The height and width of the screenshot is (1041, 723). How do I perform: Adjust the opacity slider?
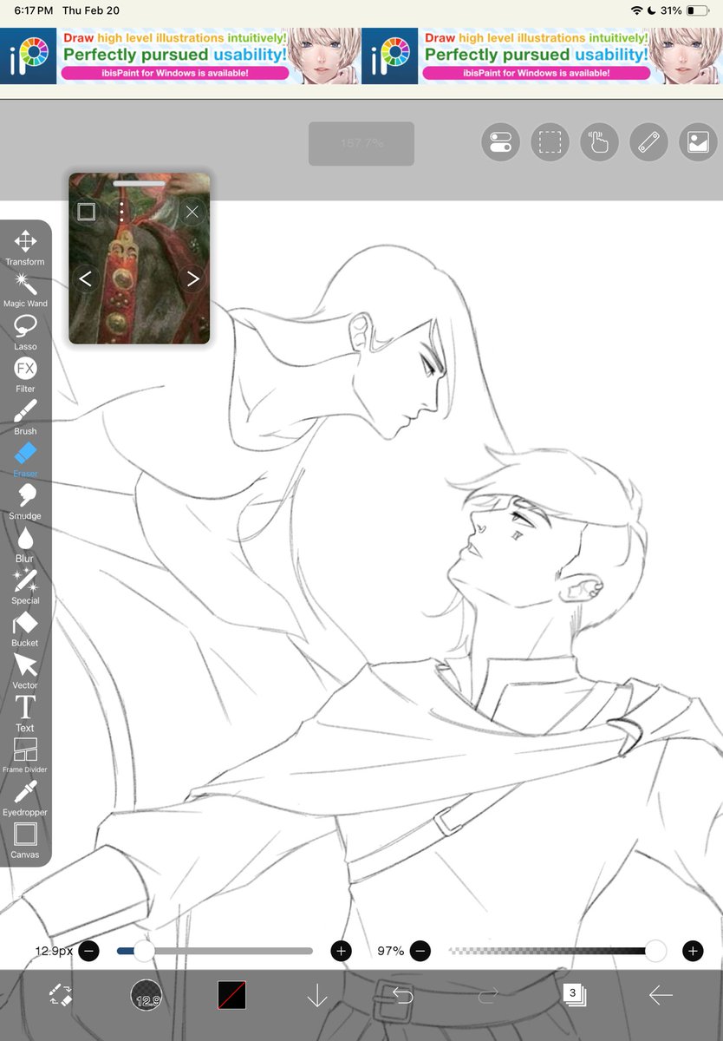pyautogui.click(x=557, y=951)
